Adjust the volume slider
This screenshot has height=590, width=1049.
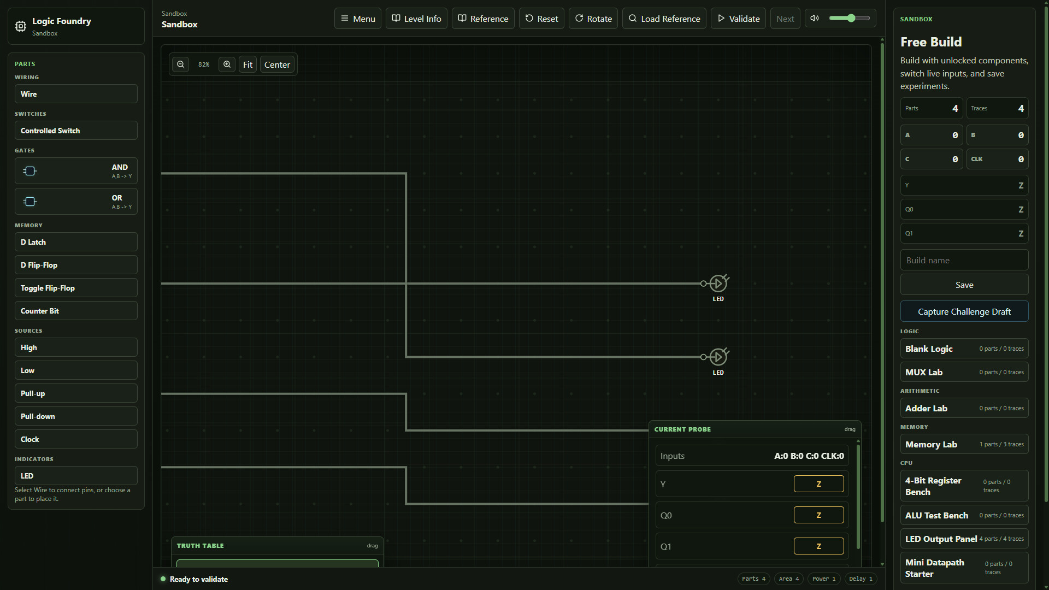point(850,18)
